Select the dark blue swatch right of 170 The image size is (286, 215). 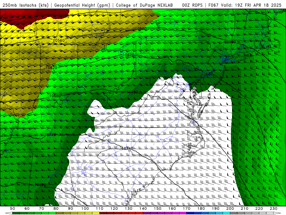(190, 213)
